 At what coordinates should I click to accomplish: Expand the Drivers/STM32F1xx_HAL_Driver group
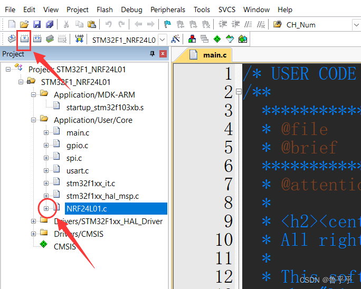click(33, 221)
